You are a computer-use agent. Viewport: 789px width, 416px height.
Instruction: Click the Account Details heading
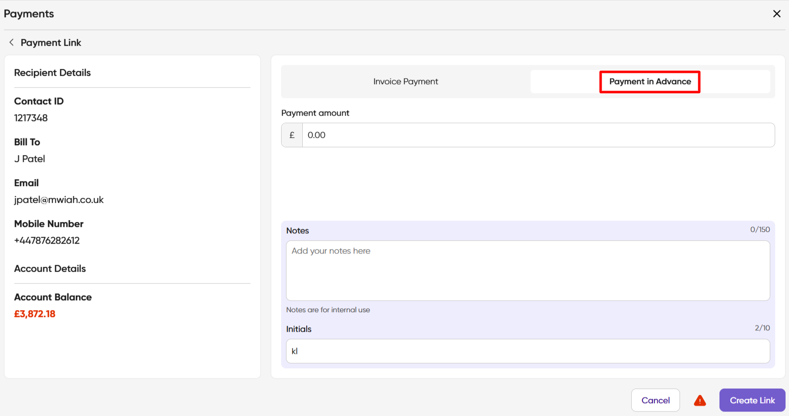pyautogui.click(x=50, y=269)
